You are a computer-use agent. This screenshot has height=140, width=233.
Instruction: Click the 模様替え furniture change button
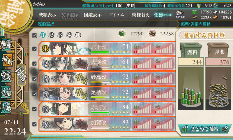point(140,15)
